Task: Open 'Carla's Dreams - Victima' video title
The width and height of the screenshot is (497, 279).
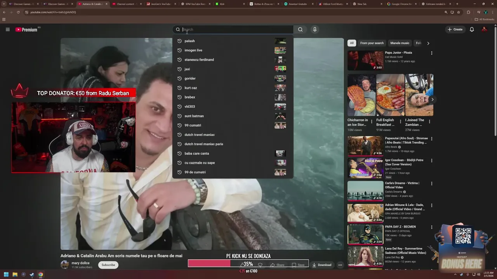Action: (x=402, y=185)
